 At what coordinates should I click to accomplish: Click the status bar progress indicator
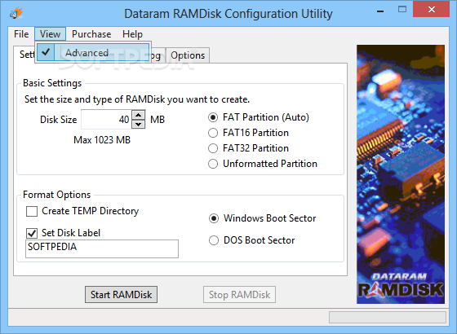point(388,317)
